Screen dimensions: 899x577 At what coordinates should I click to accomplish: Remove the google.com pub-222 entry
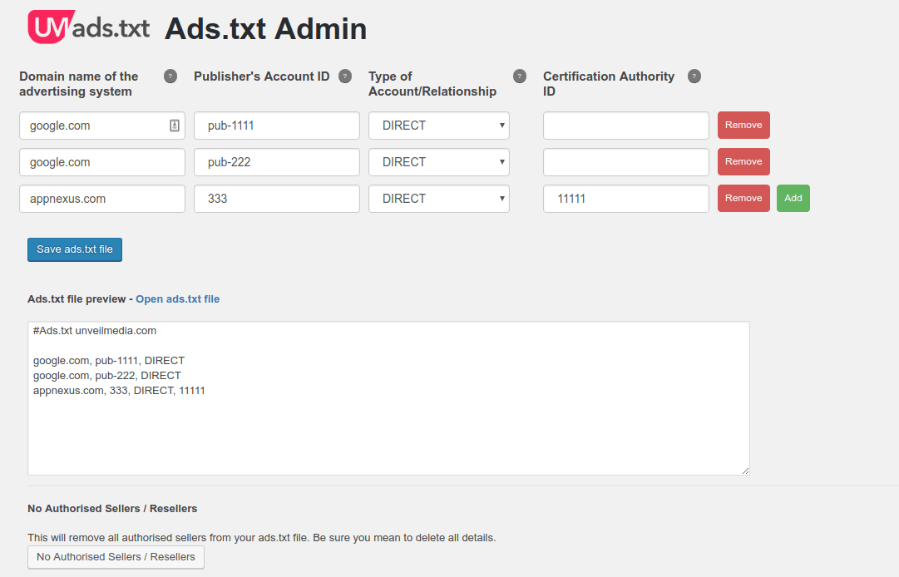pos(743,162)
